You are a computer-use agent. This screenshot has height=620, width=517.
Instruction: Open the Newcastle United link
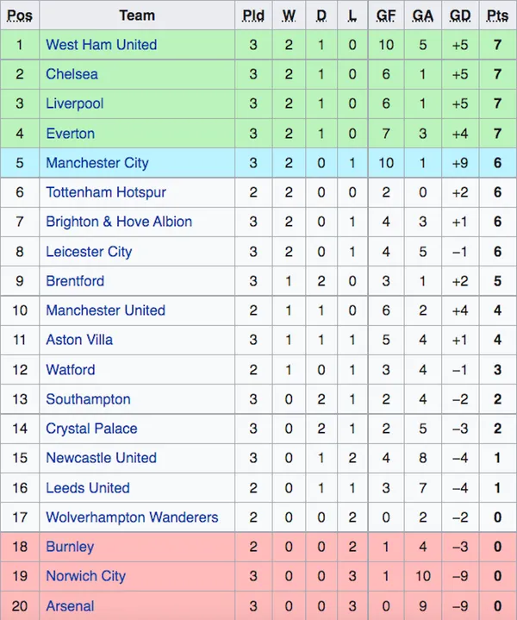click(x=101, y=458)
